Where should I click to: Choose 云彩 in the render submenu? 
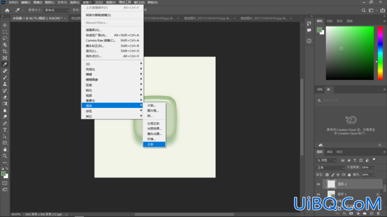pyautogui.click(x=154, y=144)
